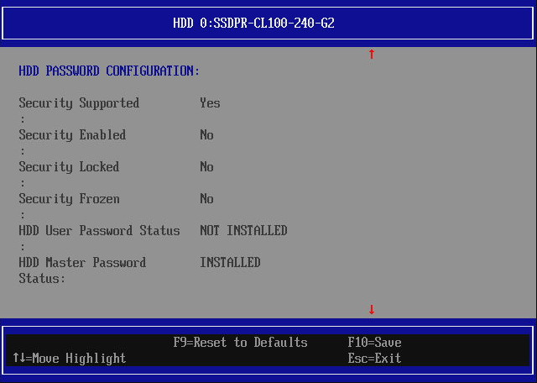The width and height of the screenshot is (537, 383).
Task: Click the F10=Save hint
Action: (374, 342)
